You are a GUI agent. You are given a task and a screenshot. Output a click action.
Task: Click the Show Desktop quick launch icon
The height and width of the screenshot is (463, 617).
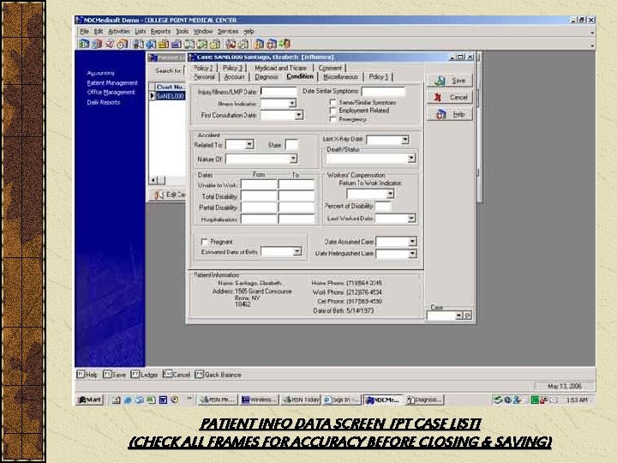116,400
